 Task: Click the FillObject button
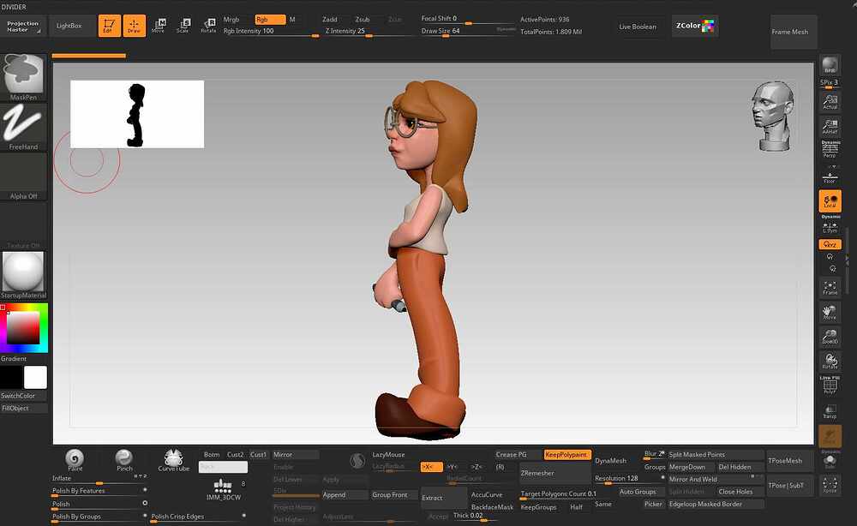pyautogui.click(x=23, y=408)
